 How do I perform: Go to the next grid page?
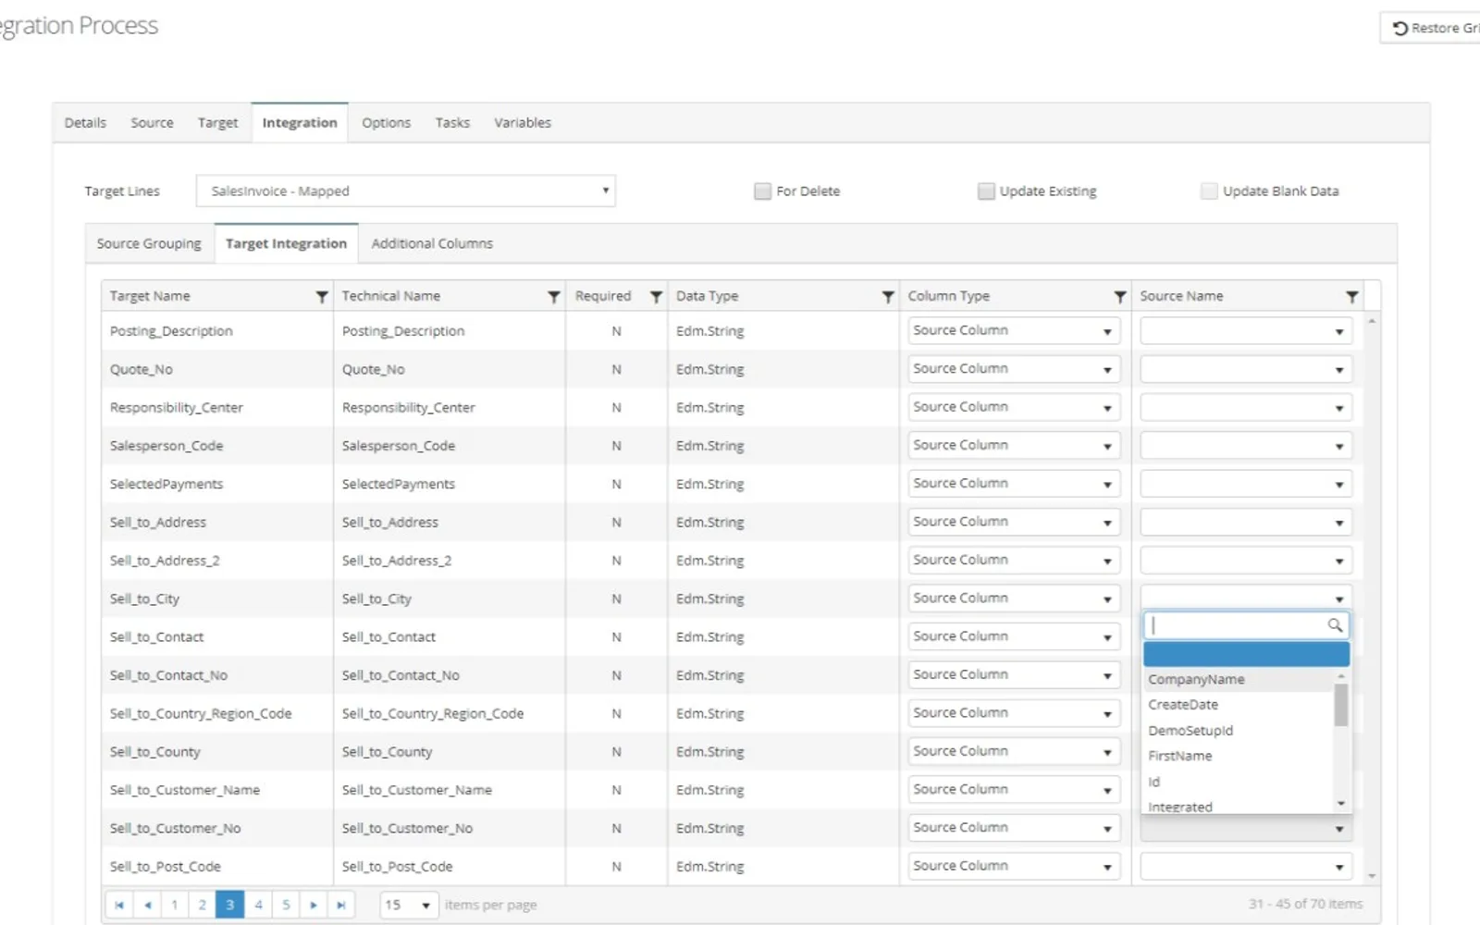pyautogui.click(x=314, y=905)
